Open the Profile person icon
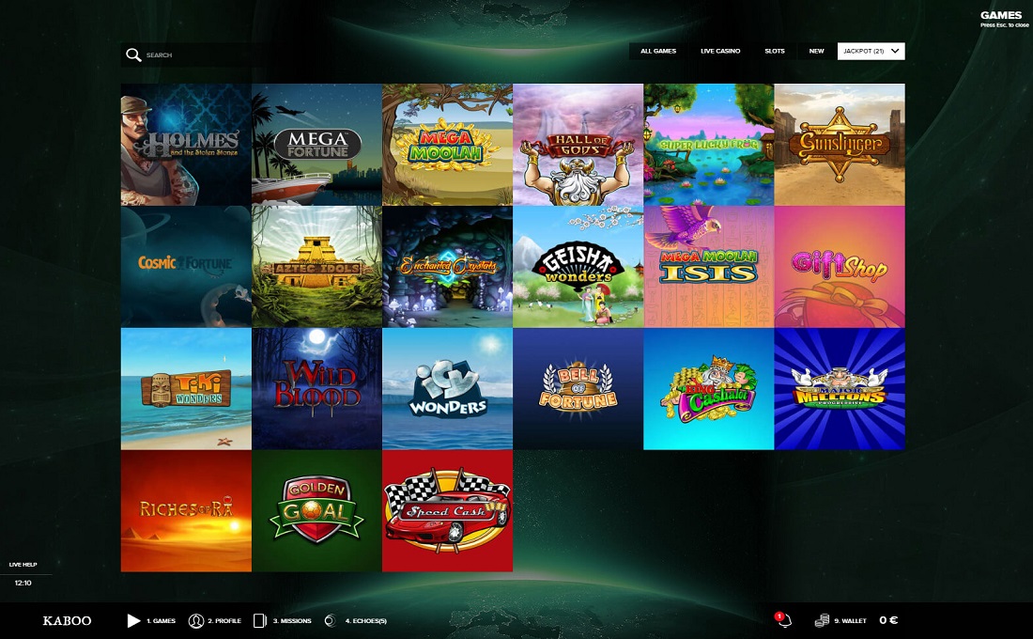The width and height of the screenshot is (1033, 639). point(195,620)
